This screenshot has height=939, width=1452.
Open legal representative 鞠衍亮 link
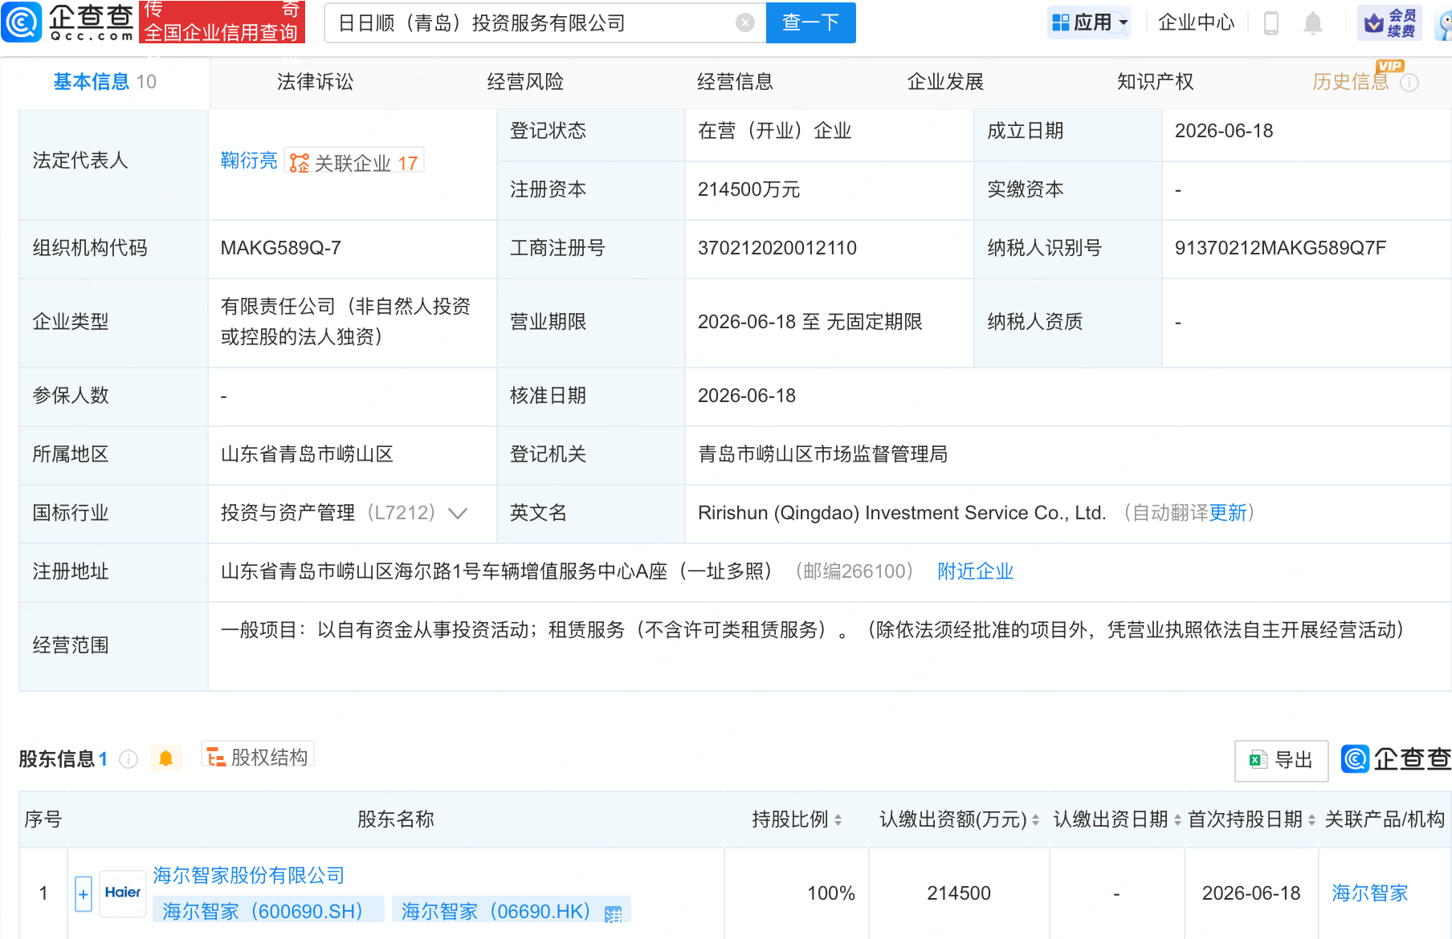(x=249, y=161)
